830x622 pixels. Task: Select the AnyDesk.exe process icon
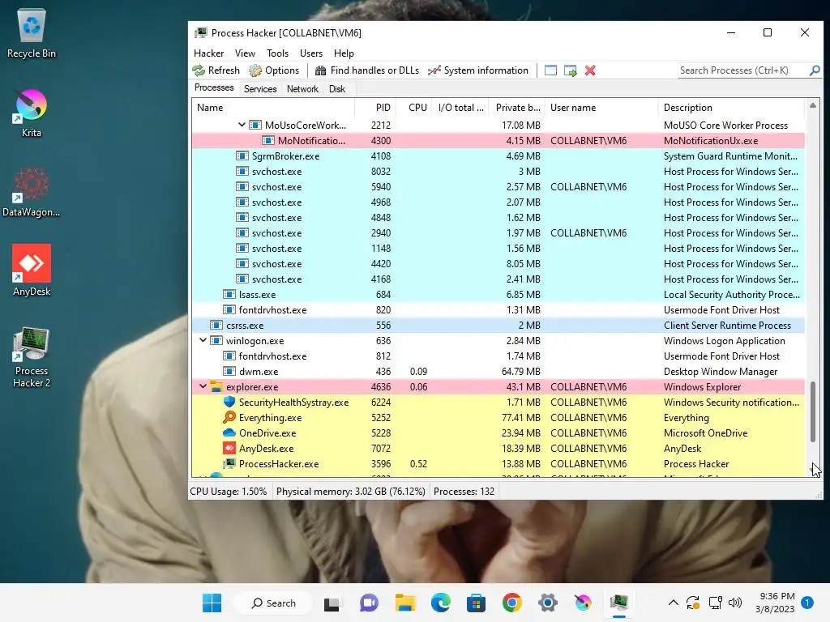click(x=229, y=448)
